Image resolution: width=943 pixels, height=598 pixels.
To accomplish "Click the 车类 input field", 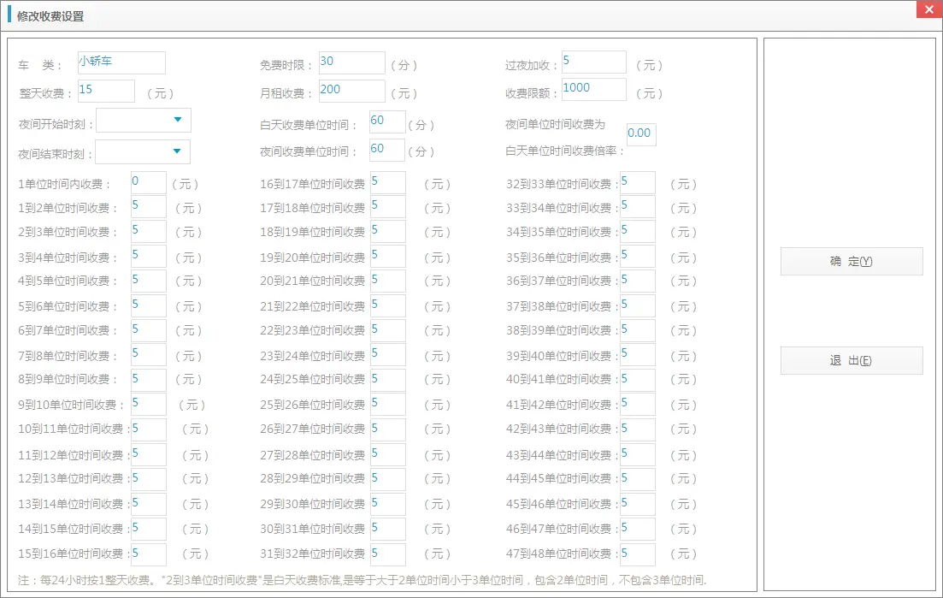I will point(121,63).
